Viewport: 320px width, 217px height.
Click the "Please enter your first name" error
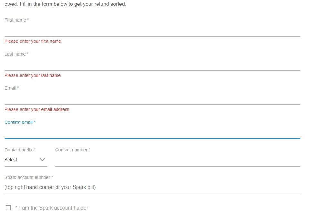coord(33,41)
